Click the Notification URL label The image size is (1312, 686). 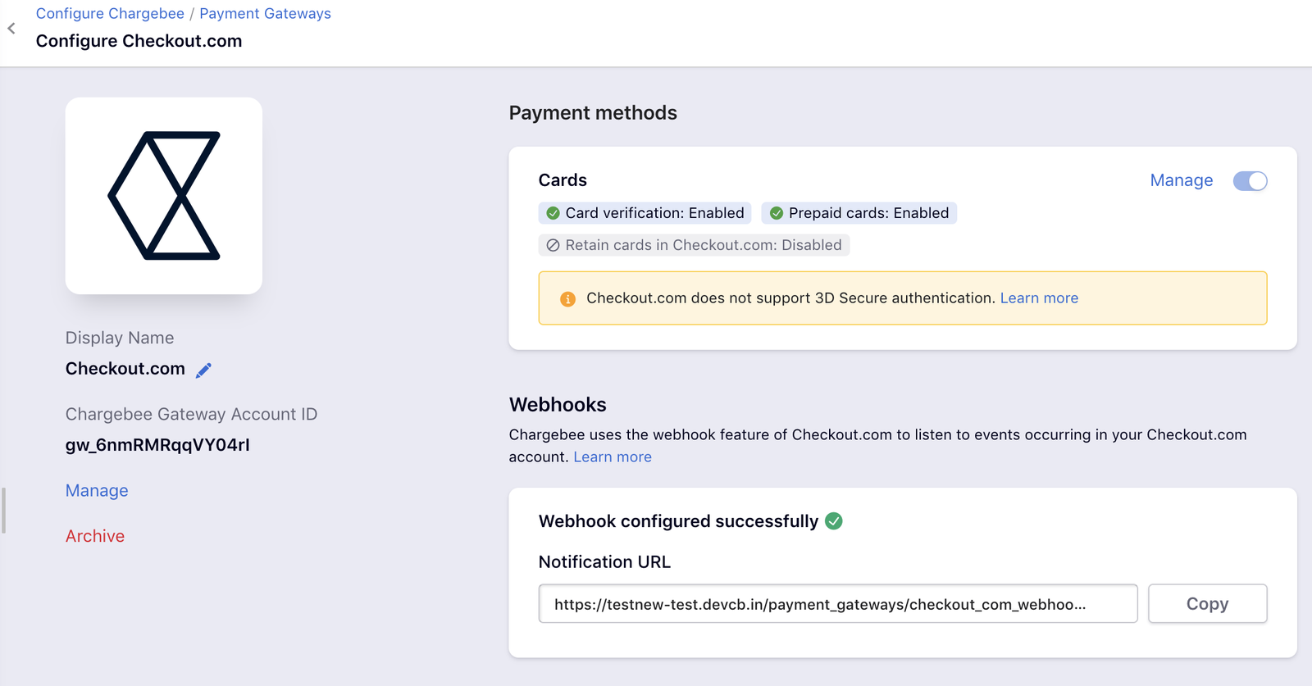pyautogui.click(x=604, y=562)
